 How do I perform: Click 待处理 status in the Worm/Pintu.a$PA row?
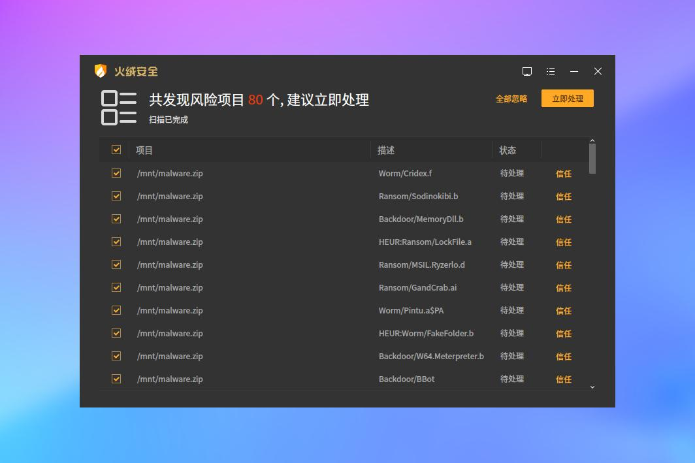[512, 310]
